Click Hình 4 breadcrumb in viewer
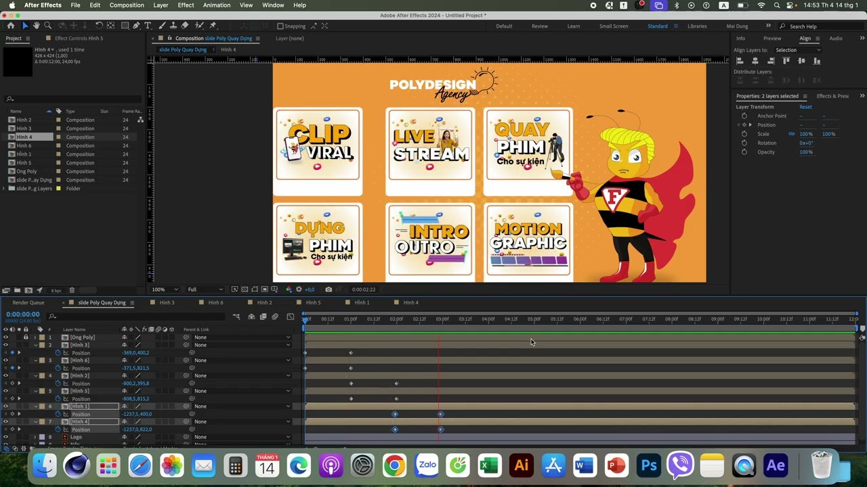The image size is (867, 487). [228, 49]
